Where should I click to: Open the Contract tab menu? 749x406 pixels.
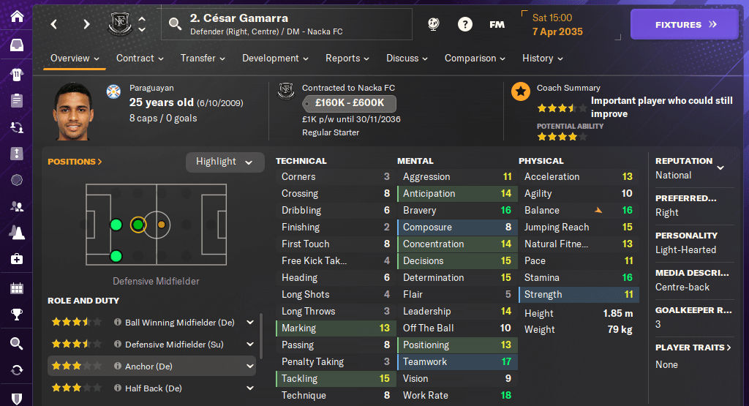tap(140, 59)
